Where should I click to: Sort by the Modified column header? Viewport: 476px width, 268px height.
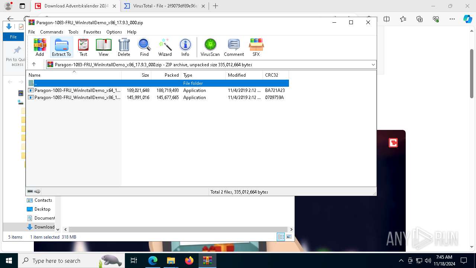coord(244,75)
